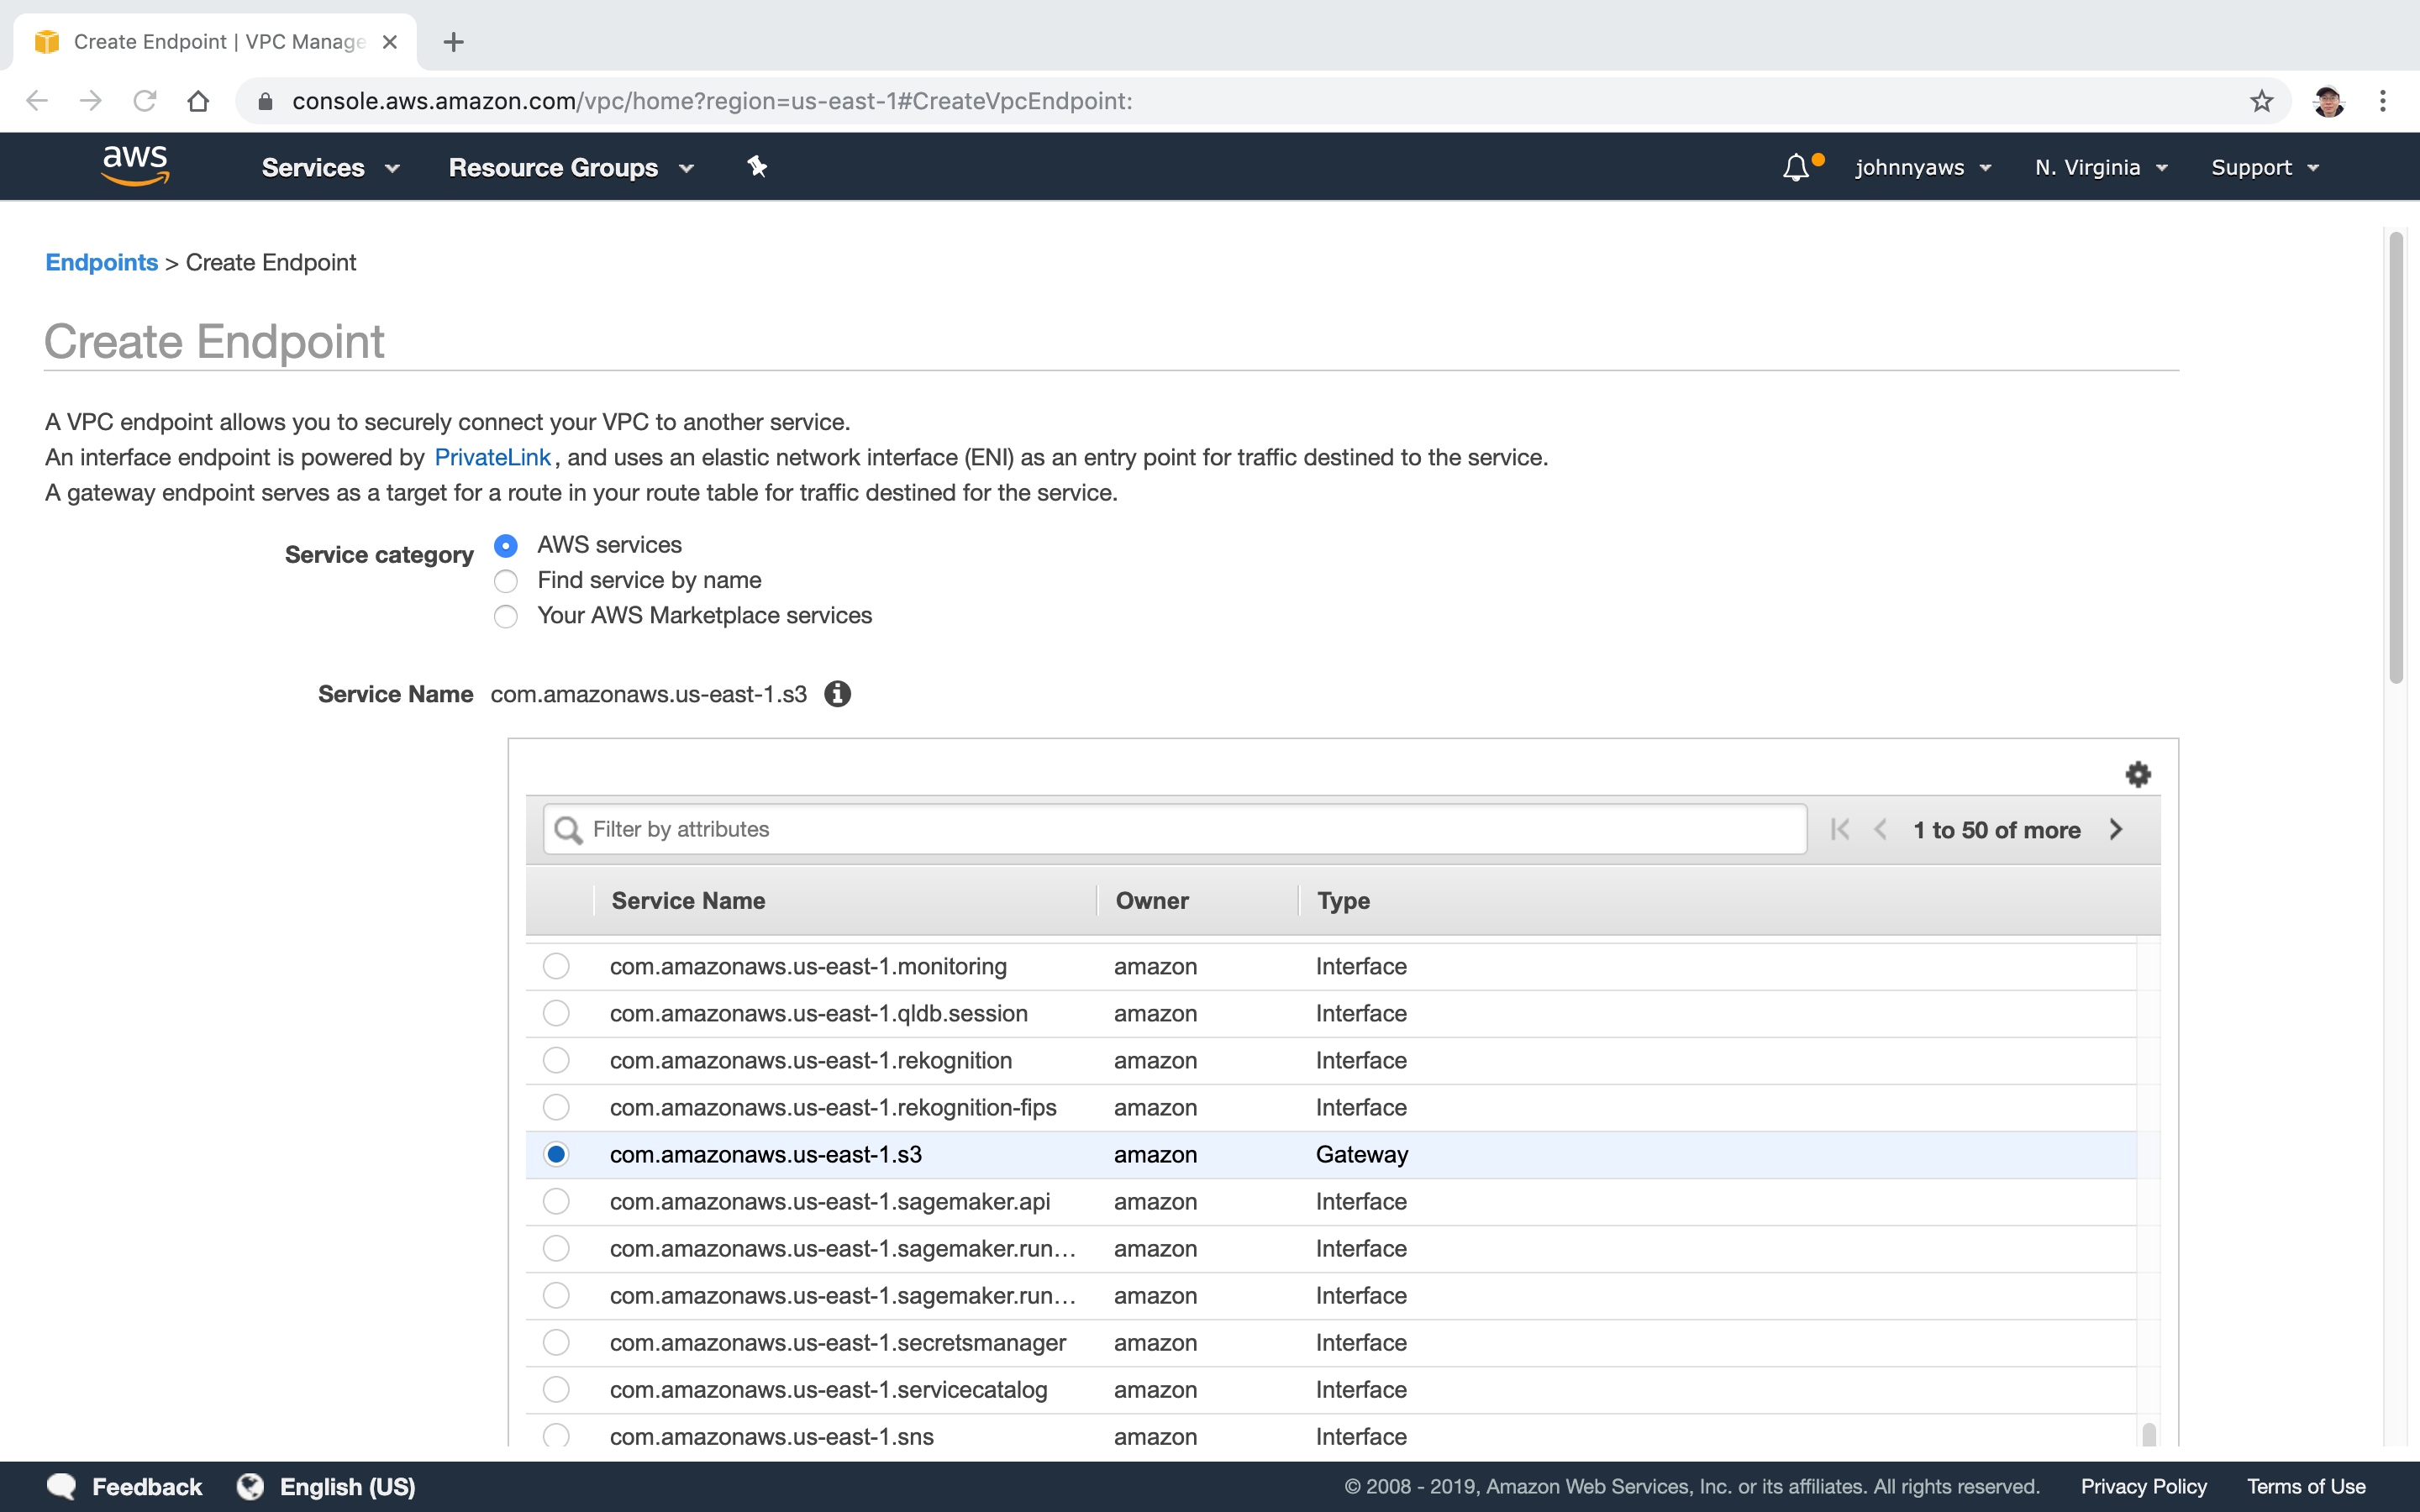Go to next page of services list

click(2116, 829)
